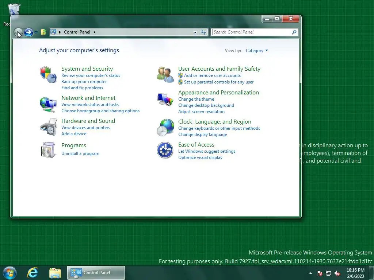Open the muted volume tray icon
Screen dimensions: 374x280
coord(337,273)
